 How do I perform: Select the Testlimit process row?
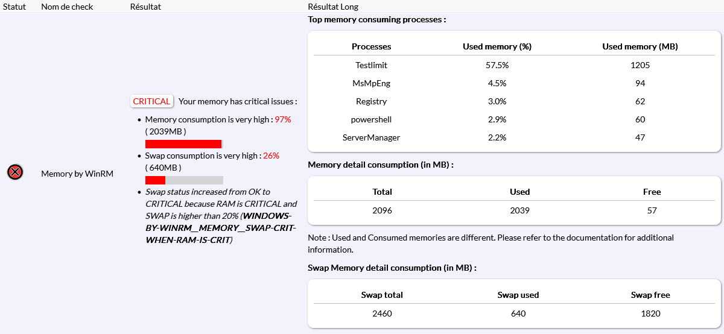(x=371, y=65)
